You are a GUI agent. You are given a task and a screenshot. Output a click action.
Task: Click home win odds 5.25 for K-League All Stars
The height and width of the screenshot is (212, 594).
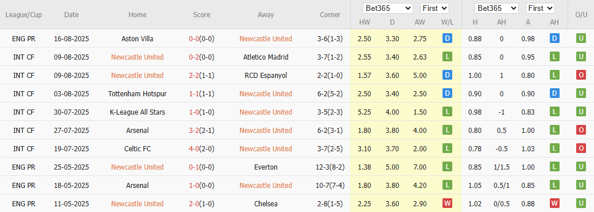pyautogui.click(x=364, y=112)
